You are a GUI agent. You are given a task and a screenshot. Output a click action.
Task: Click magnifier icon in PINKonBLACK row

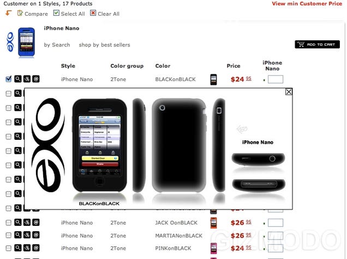tap(18, 248)
